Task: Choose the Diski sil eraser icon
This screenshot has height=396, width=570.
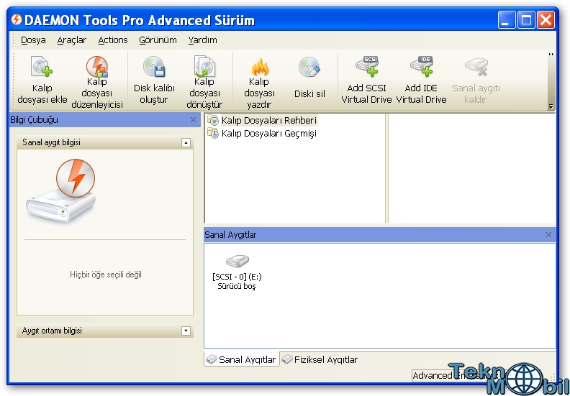Action: (x=309, y=67)
